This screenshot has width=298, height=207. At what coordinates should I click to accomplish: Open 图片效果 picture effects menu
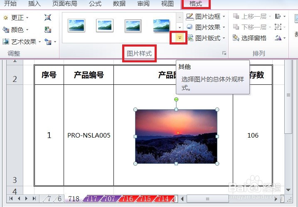coord(206,27)
